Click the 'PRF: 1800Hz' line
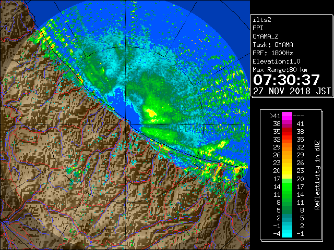Image resolution: width=334 pixels, height=250 pixels. pyautogui.click(x=273, y=53)
